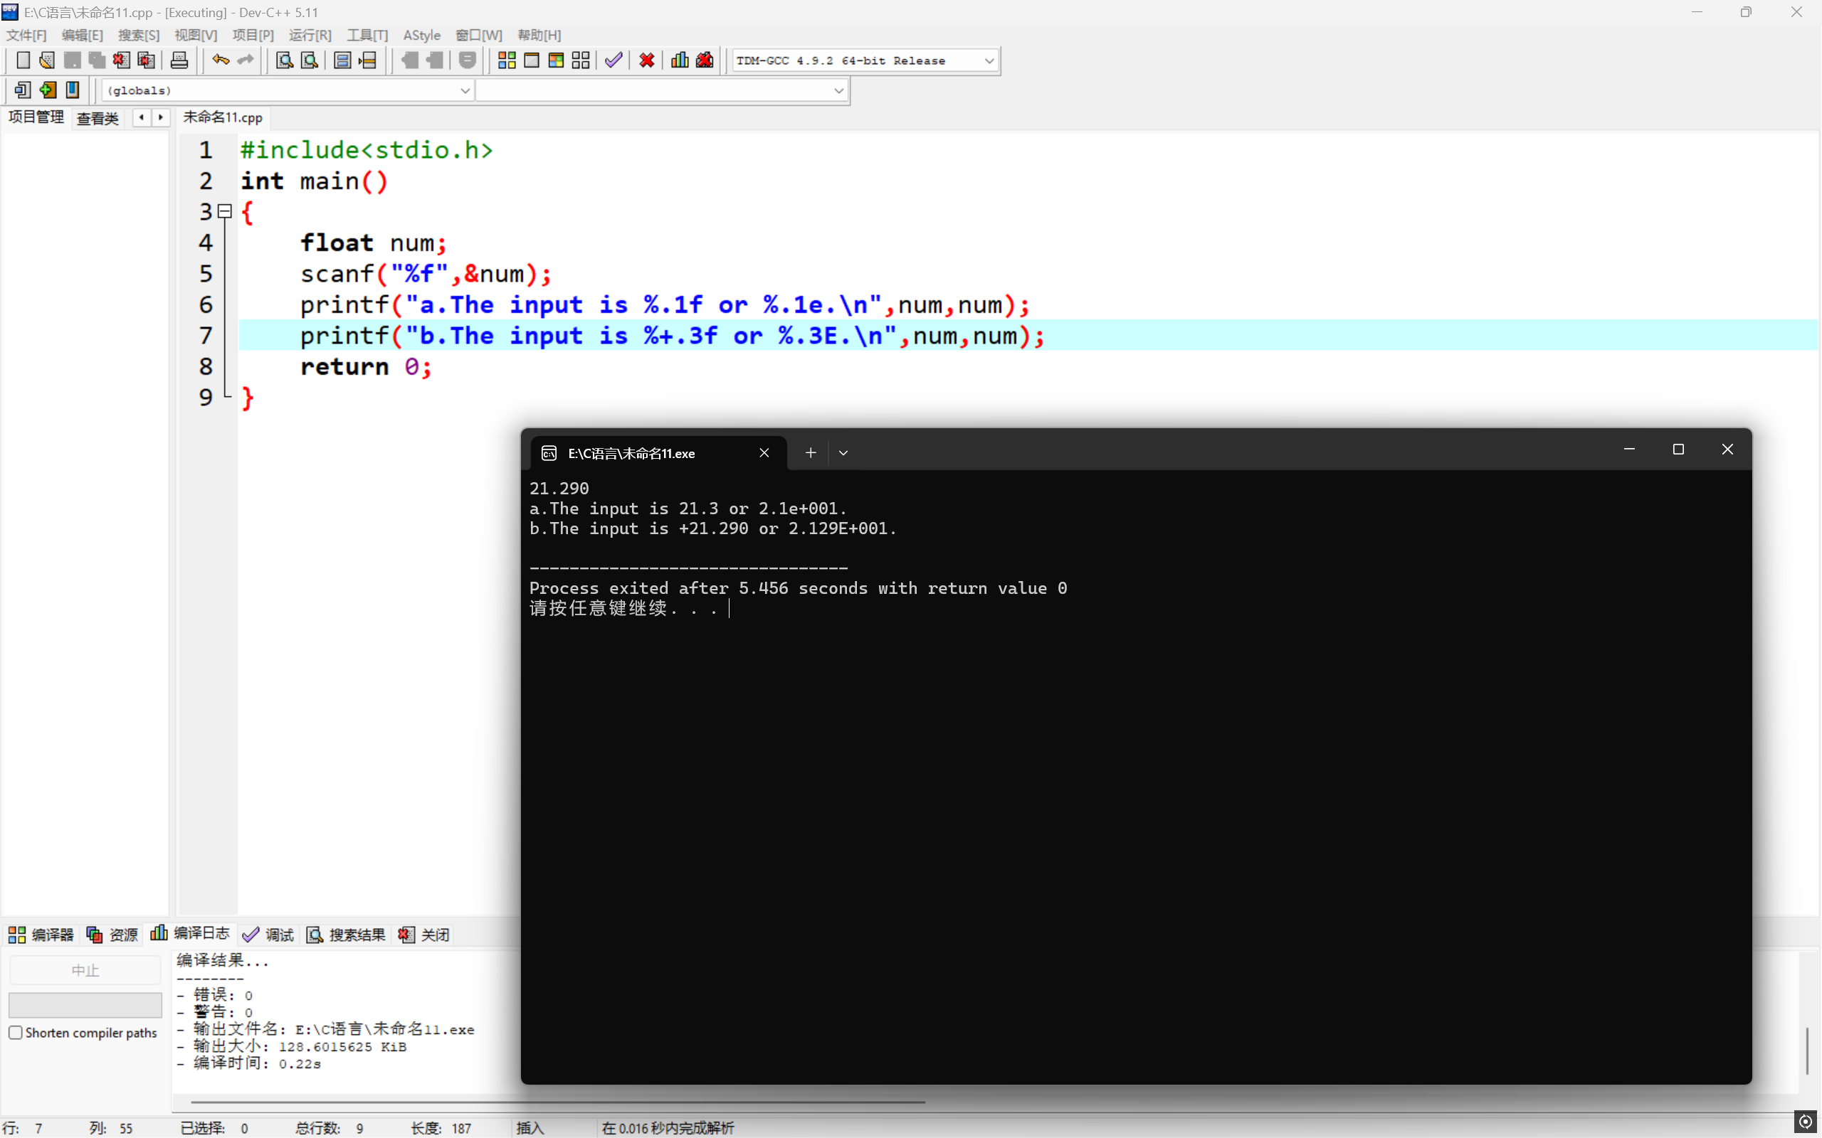Open the 运行[R] menu
This screenshot has width=1822, height=1138.
click(310, 36)
